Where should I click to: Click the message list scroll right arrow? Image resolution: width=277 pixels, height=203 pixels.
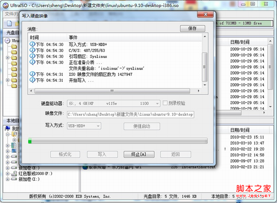(199, 91)
